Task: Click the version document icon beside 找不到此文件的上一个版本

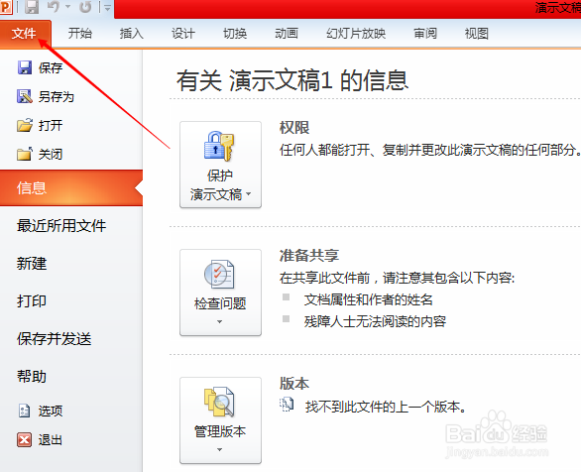Action: click(x=287, y=405)
